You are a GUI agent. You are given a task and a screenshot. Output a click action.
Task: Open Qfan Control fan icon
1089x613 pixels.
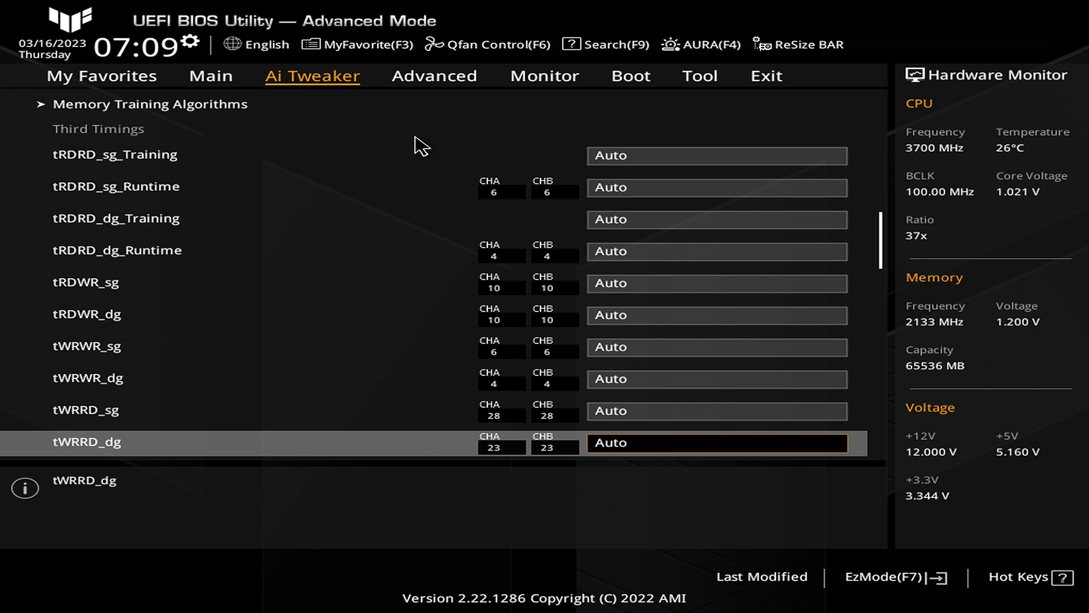pyautogui.click(x=434, y=44)
